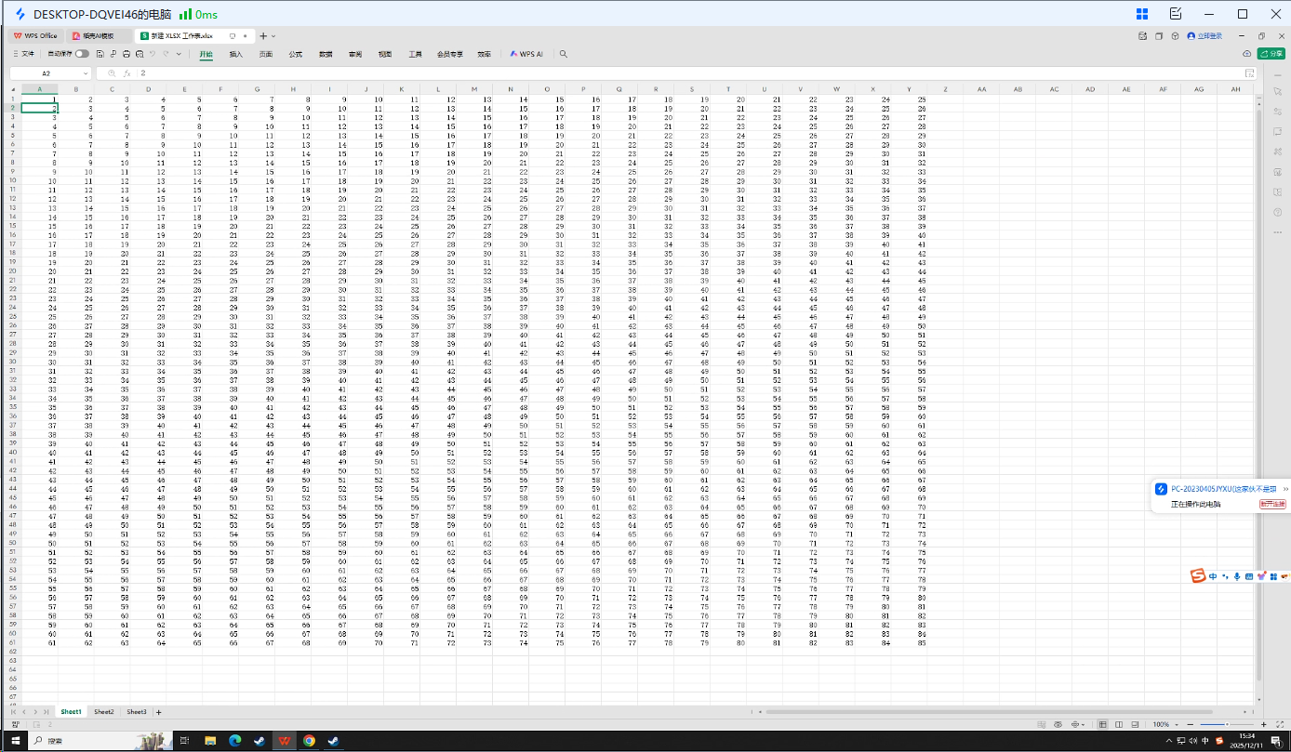This screenshot has height=752, width=1291.
Task: Click the fx insert function icon
Action: pos(126,73)
